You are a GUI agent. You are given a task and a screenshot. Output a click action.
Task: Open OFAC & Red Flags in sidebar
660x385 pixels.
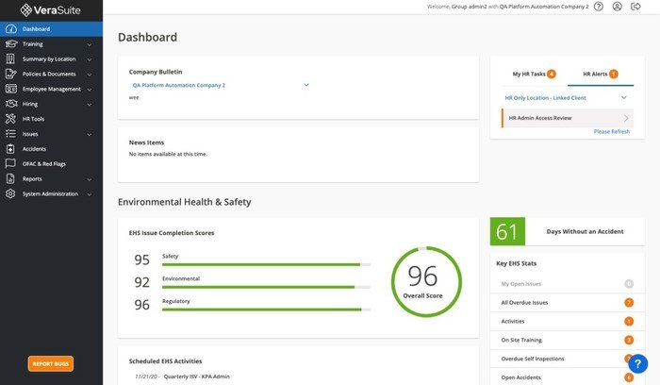51,164
